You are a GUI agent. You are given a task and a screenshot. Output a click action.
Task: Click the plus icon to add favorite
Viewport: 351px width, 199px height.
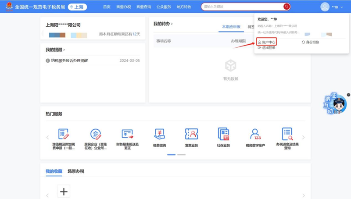pos(64,191)
